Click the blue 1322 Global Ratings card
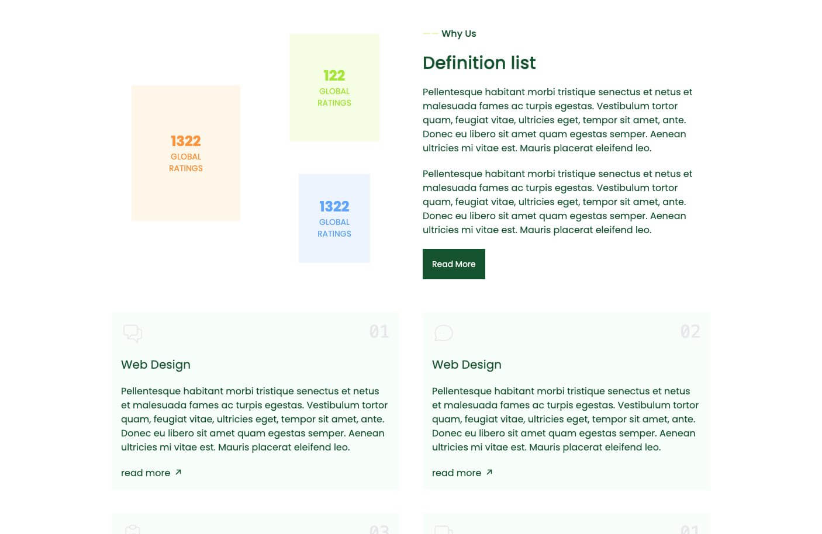Image resolution: width=822 pixels, height=534 pixels. point(334,219)
